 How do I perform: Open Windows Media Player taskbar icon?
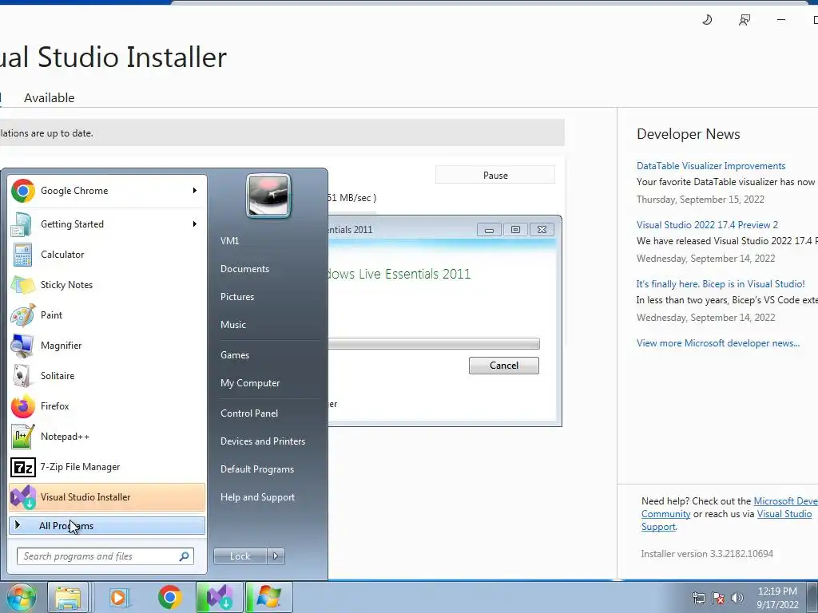pos(119,597)
